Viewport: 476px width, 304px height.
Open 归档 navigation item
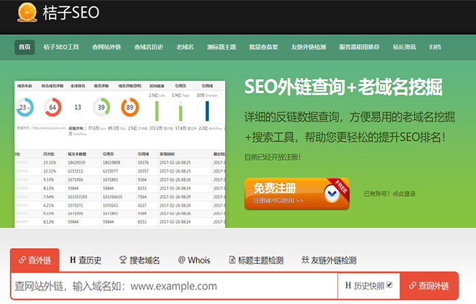click(435, 47)
